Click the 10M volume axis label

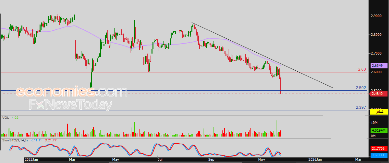[x=374, y=123]
